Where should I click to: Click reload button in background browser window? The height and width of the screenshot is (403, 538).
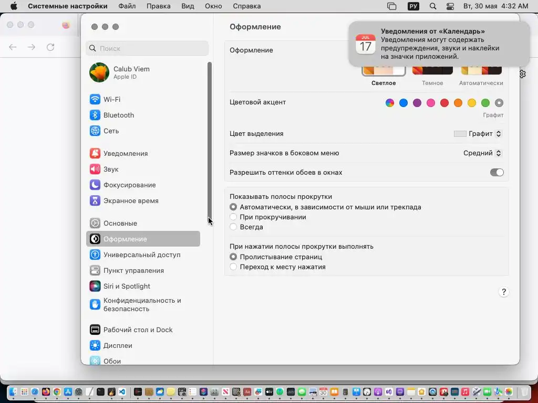[x=50, y=47]
